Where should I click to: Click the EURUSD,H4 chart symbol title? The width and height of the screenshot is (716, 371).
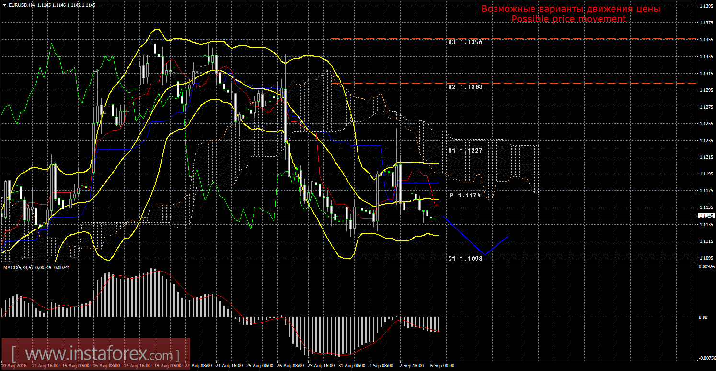coord(21,5)
